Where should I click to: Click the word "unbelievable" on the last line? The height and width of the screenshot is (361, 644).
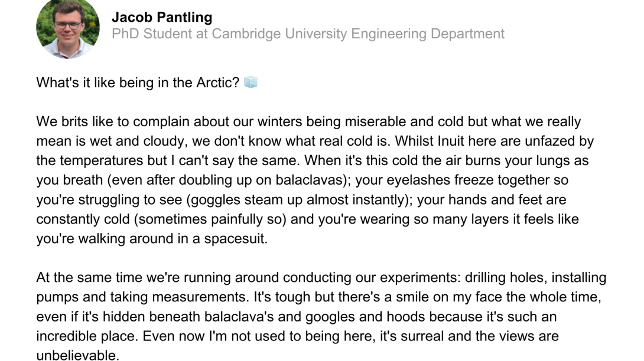(76, 355)
